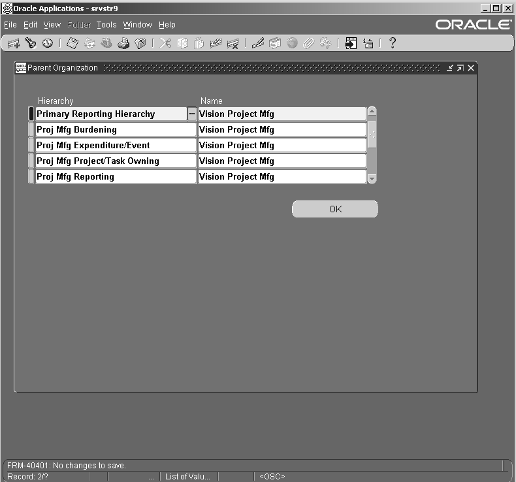The image size is (516, 482).
Task: Click Name field in Proj Mfg Reporting row
Action: [x=282, y=177]
